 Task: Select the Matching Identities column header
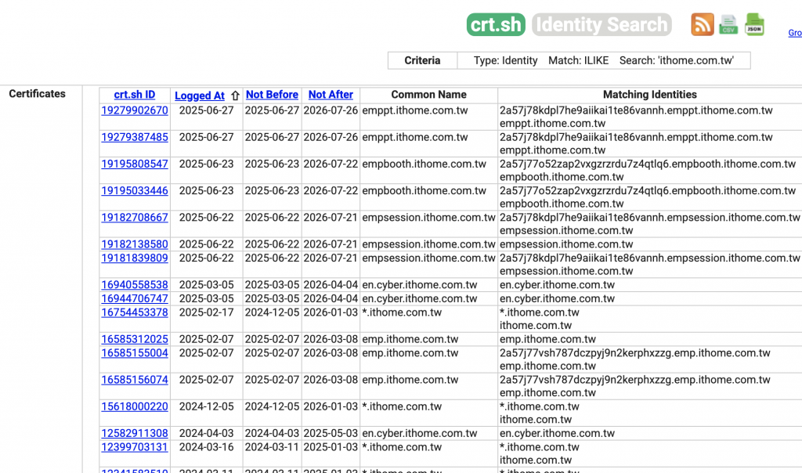pos(649,95)
